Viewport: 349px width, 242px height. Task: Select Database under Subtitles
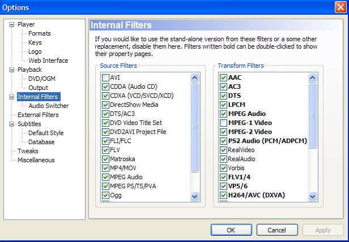pos(41,142)
